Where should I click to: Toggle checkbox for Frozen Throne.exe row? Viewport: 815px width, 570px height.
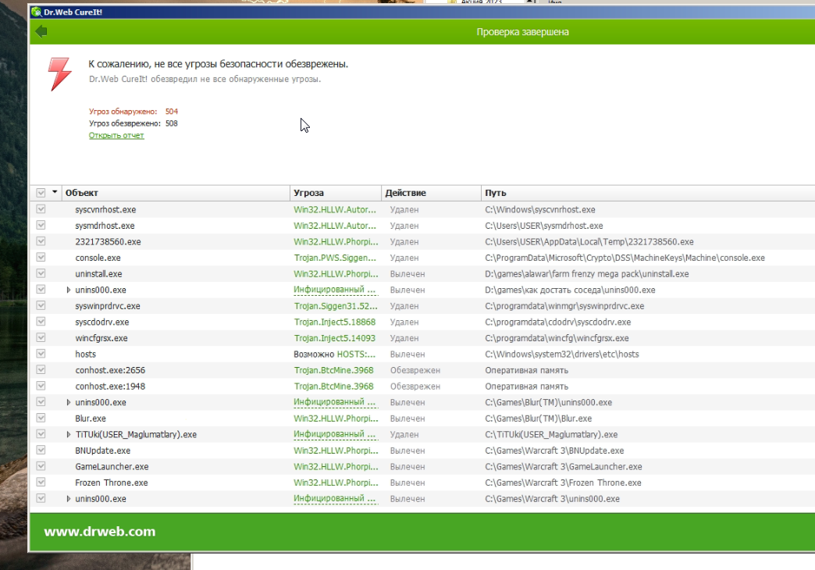(41, 482)
